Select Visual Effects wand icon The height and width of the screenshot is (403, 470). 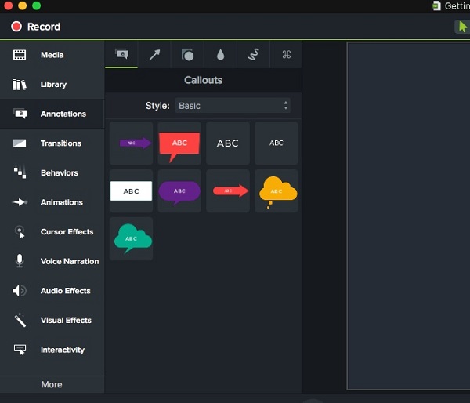[20, 321]
